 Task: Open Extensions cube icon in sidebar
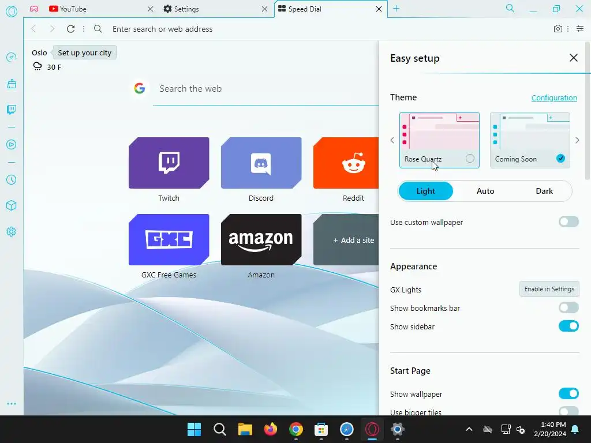pyautogui.click(x=12, y=205)
